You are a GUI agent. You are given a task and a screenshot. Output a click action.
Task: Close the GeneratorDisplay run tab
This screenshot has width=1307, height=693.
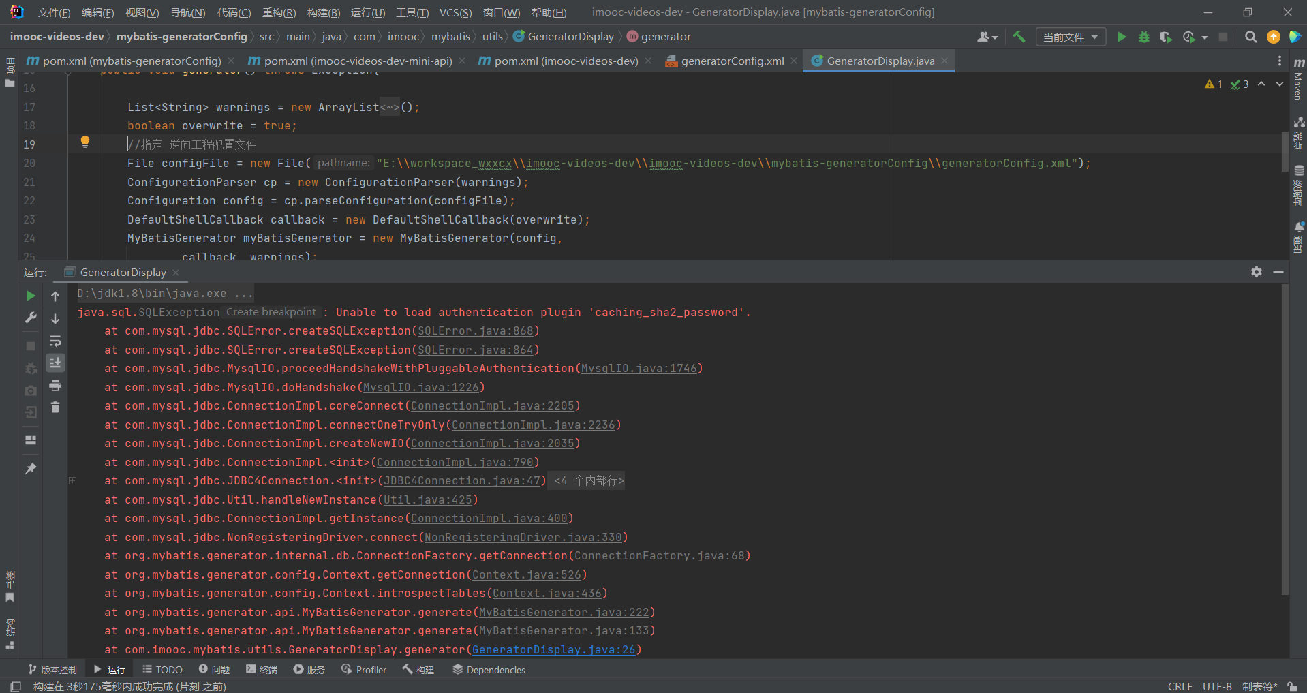pyautogui.click(x=176, y=272)
